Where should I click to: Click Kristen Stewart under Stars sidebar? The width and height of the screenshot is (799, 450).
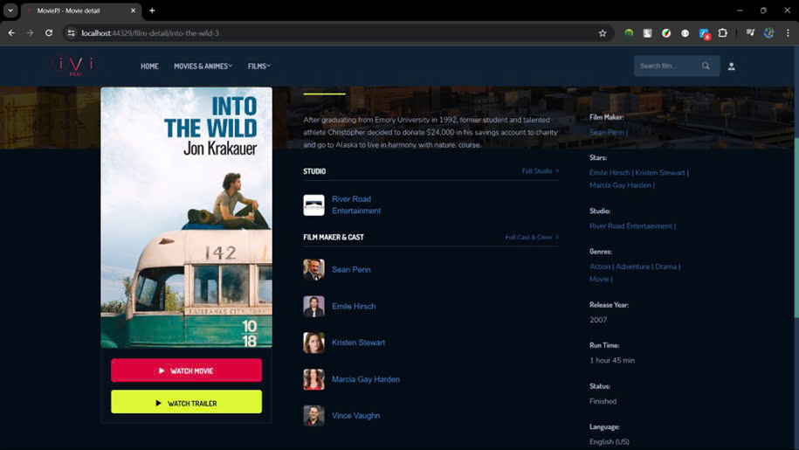660,173
